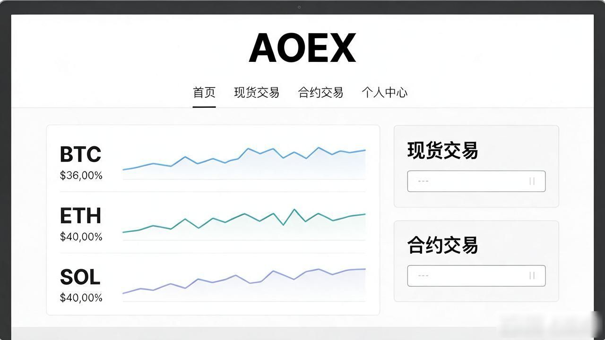
Task: Click BTC price $36,00%
Action: [x=81, y=176]
